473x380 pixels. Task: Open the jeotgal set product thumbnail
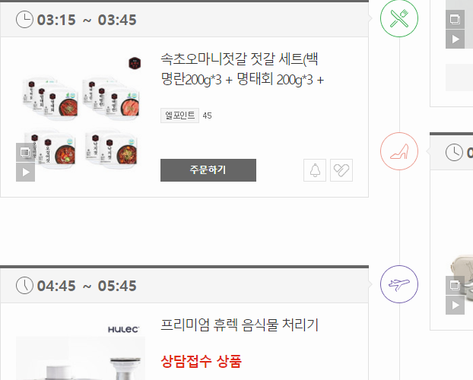(x=81, y=117)
